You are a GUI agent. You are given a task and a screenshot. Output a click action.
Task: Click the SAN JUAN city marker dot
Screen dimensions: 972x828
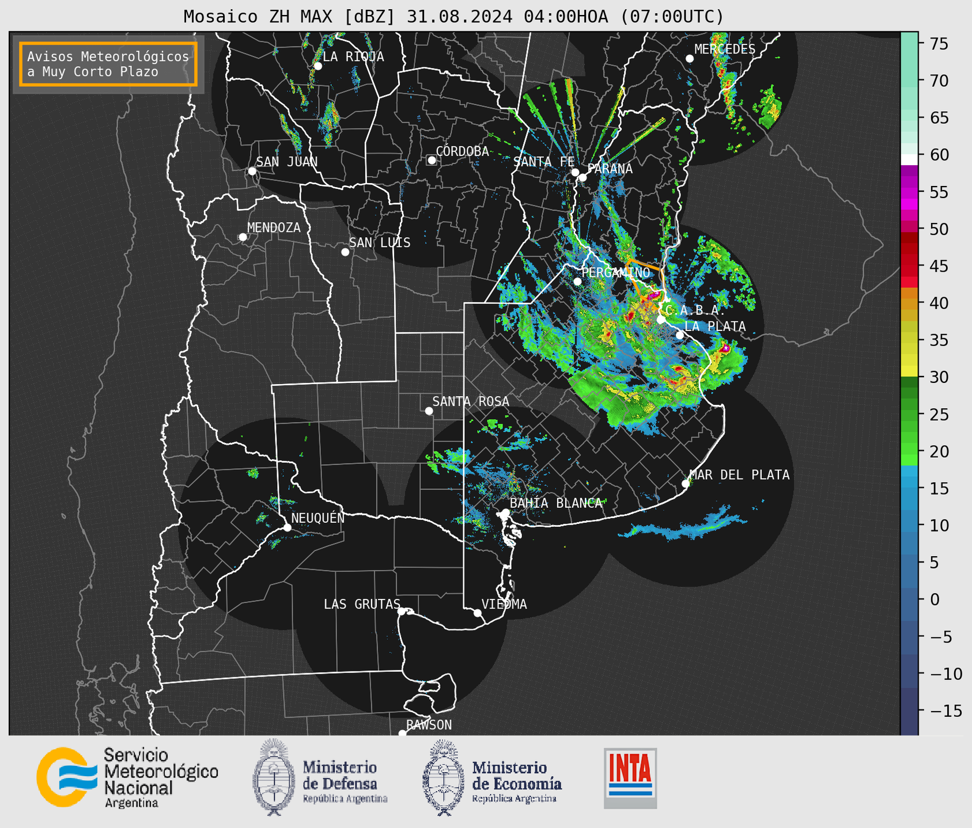[x=252, y=171]
